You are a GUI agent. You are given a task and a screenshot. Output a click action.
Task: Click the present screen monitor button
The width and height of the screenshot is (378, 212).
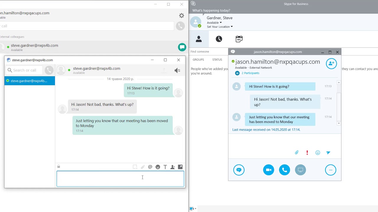pos(300,170)
